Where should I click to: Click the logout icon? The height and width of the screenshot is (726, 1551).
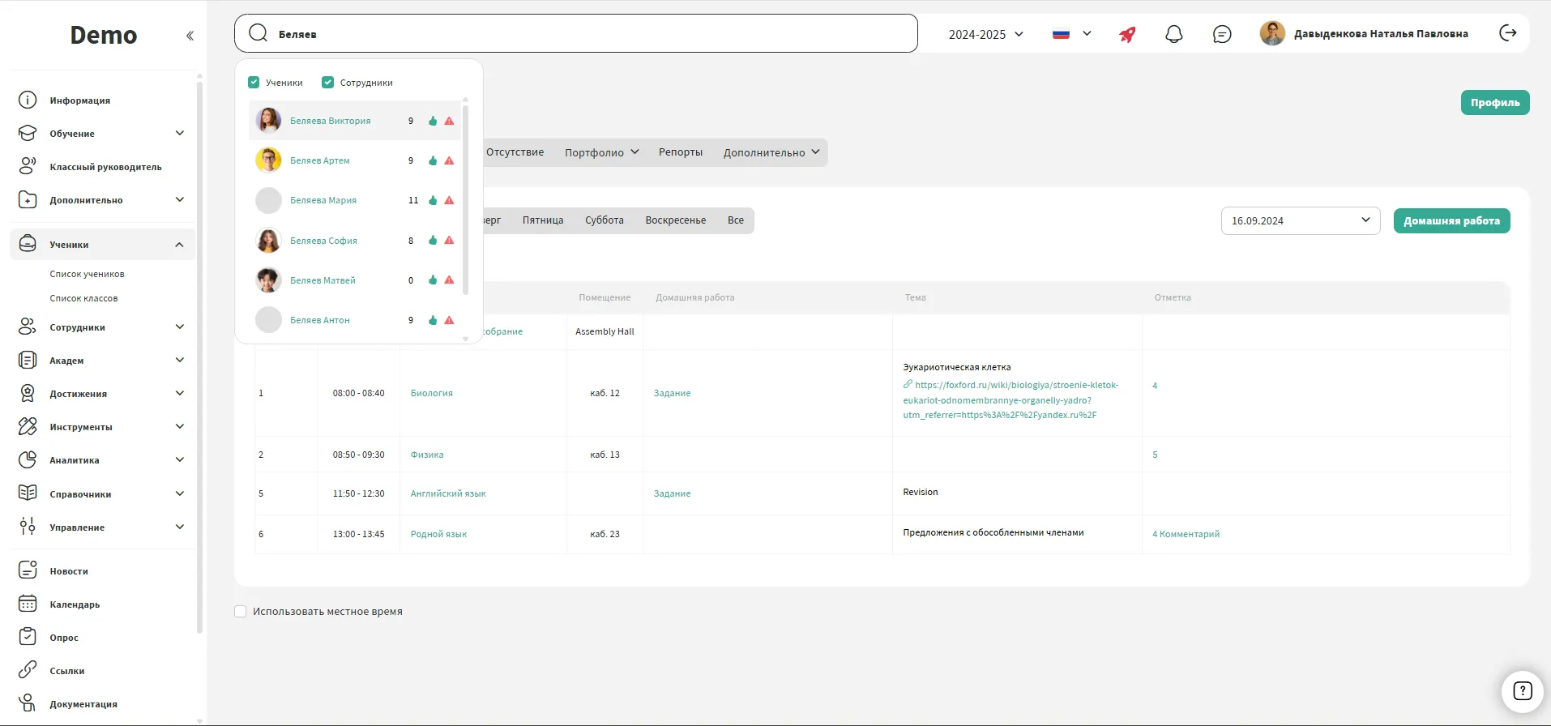tap(1507, 33)
